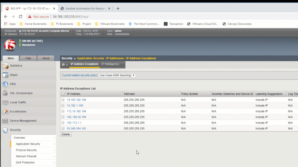Select the DNS globe icon
This screenshot has width=298, height=167.
(6, 84)
